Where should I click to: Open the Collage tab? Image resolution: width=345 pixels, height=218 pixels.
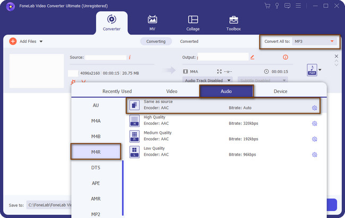coord(193,23)
